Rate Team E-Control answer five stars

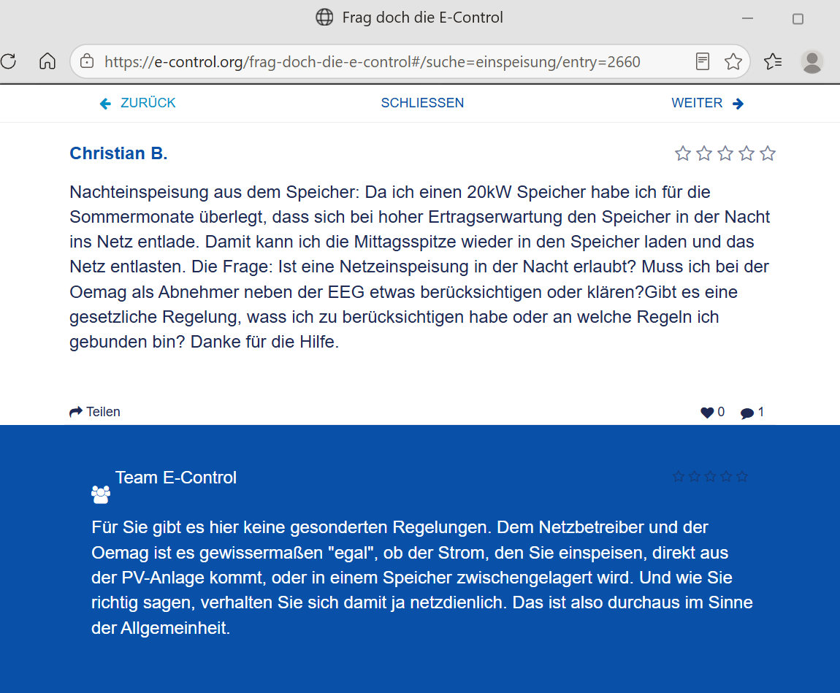click(x=742, y=476)
